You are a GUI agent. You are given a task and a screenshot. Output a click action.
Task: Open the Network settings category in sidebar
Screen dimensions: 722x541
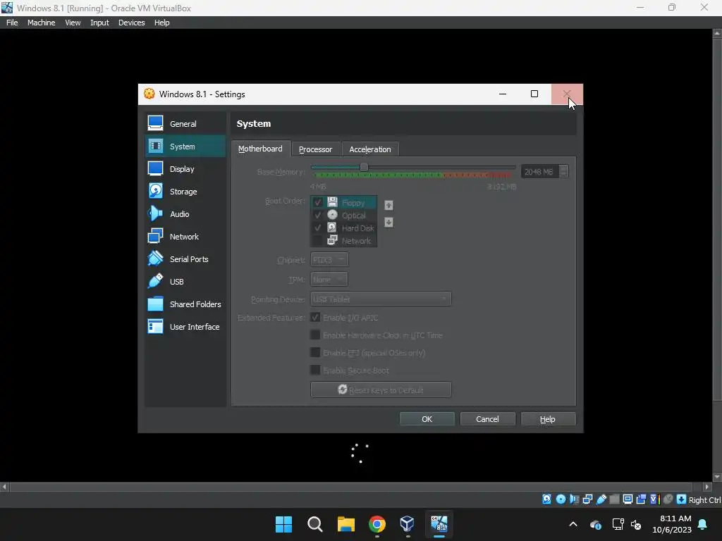[x=185, y=237]
